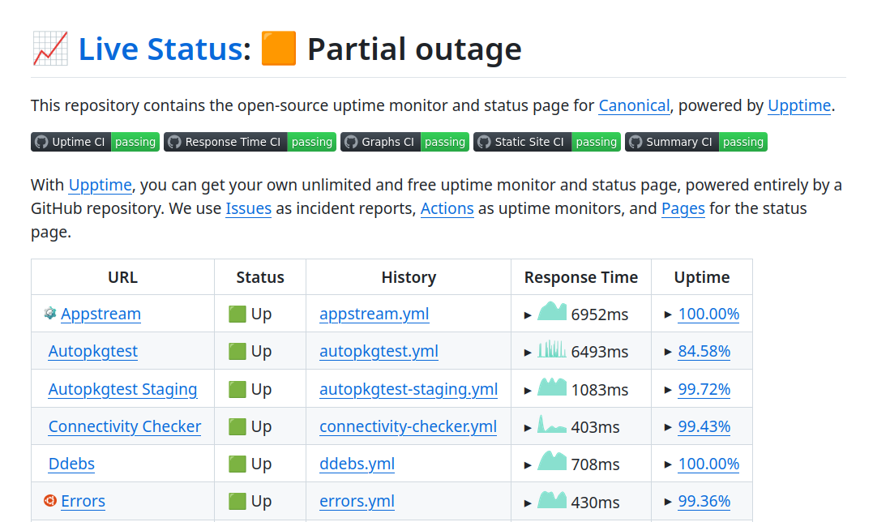
Task: Click the Errors Ubuntu logo icon
Action: 50,501
